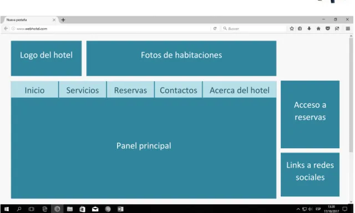
Task: Click the search magnifier icon in Buscar box
Action: (225, 28)
